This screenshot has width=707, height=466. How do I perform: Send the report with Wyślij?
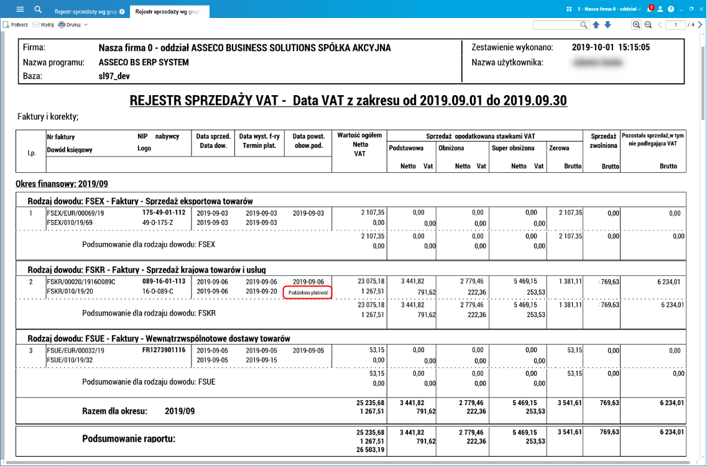click(44, 25)
